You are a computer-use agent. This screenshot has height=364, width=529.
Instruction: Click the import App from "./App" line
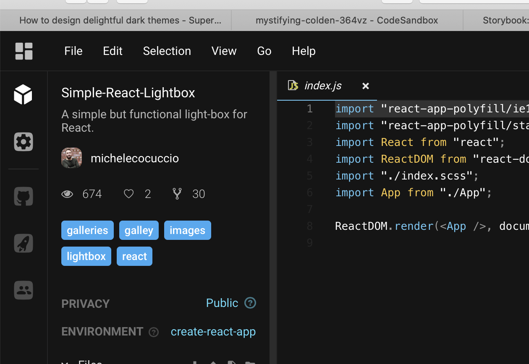coord(414,192)
